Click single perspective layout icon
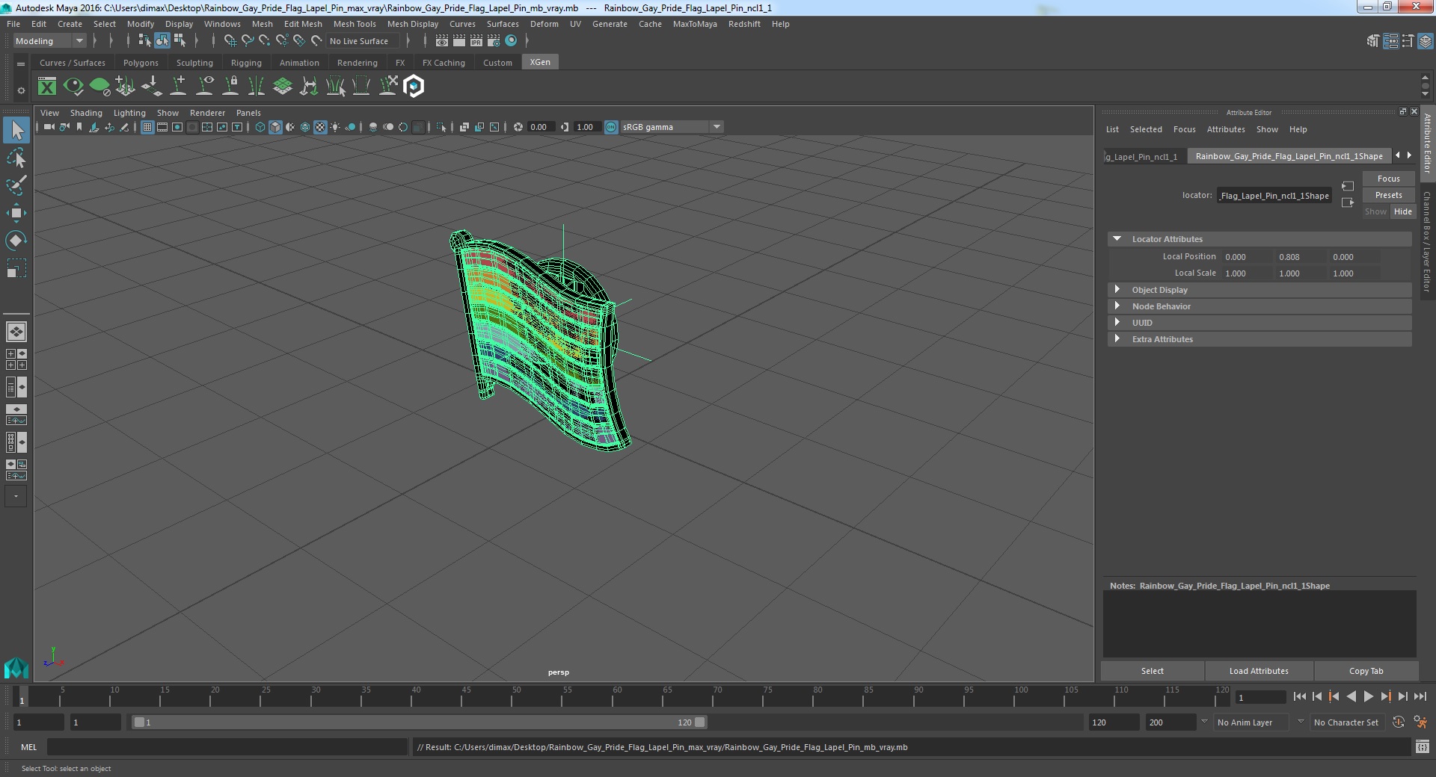1436x777 pixels. 16,331
